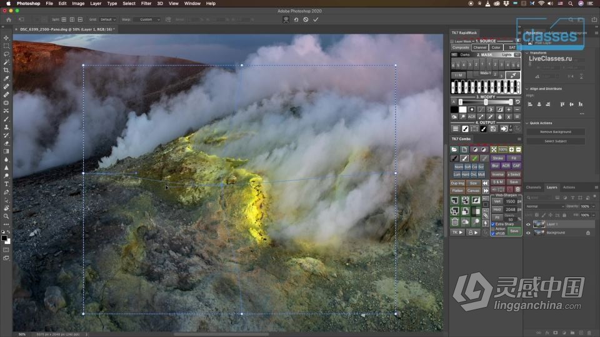The height and width of the screenshot is (337, 600).
Task: Select the Move tool
Action: pyautogui.click(x=6, y=37)
